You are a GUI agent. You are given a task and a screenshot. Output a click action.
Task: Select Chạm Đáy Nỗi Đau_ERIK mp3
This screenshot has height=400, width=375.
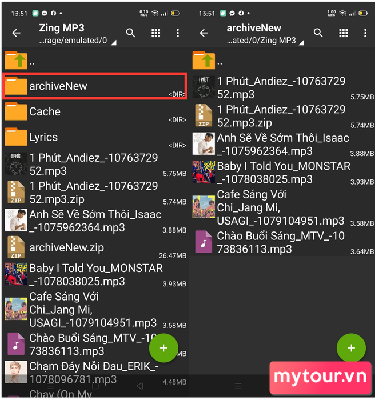point(95,373)
